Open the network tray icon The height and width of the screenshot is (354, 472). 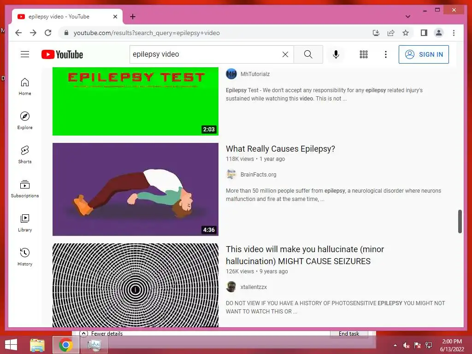pyautogui.click(x=429, y=345)
